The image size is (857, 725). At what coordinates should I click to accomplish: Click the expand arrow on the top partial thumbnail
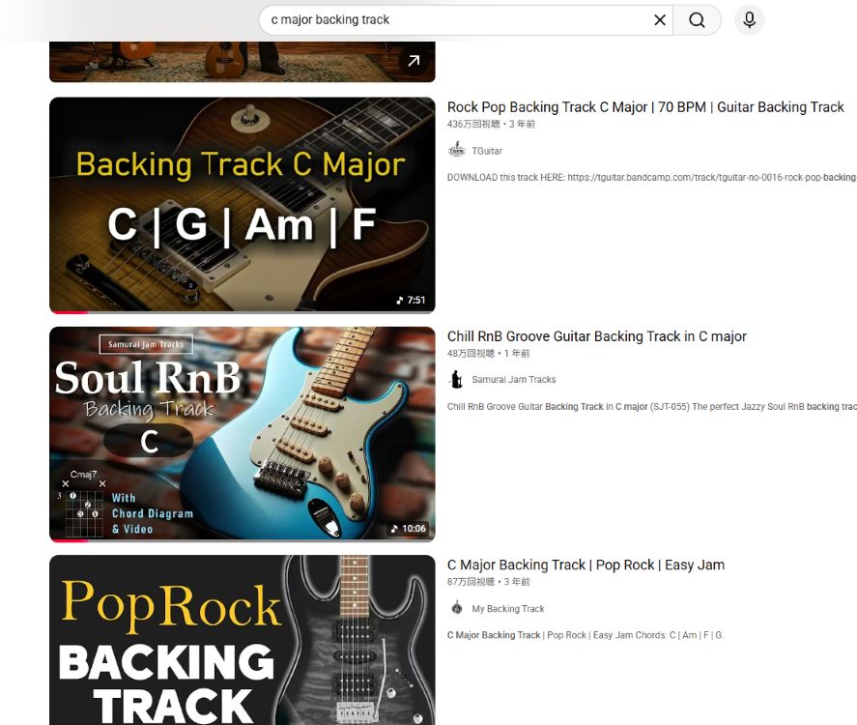pyautogui.click(x=414, y=61)
